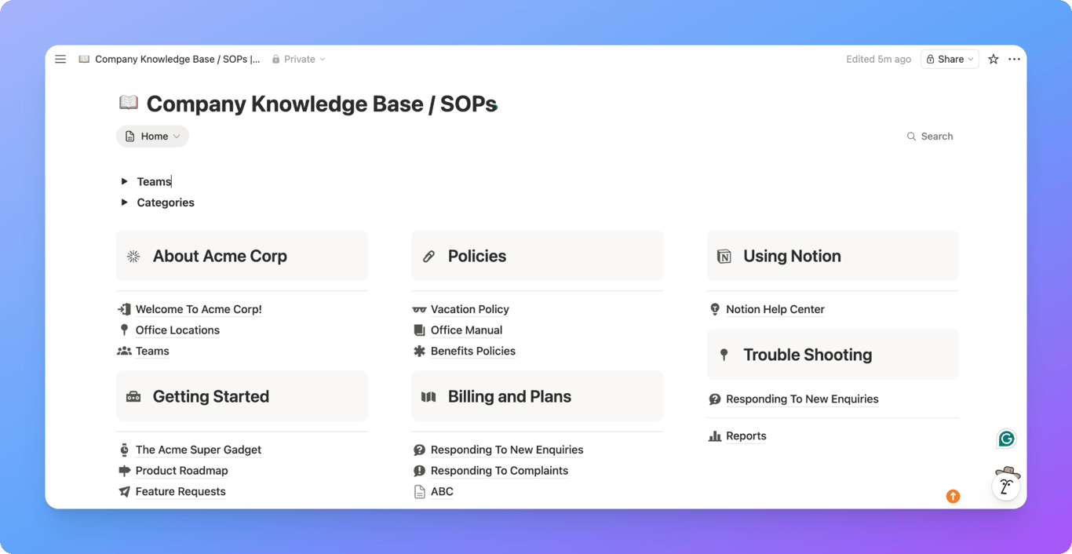Open the Office Manual page
The image size is (1072, 554).
click(466, 330)
